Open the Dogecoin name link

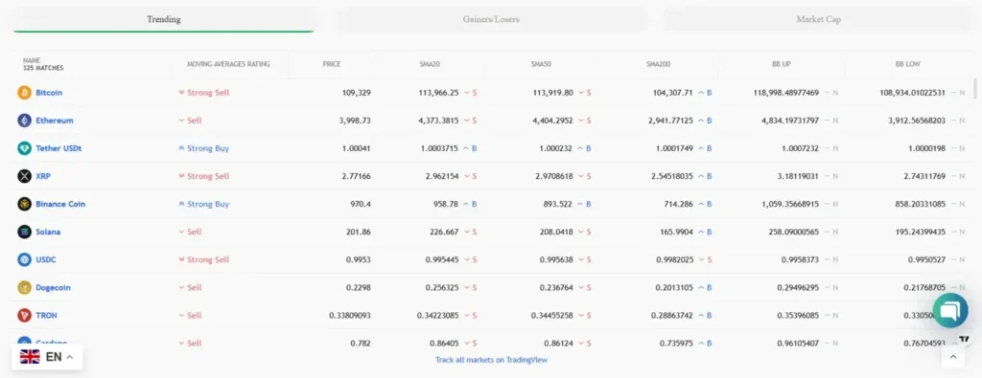point(54,287)
